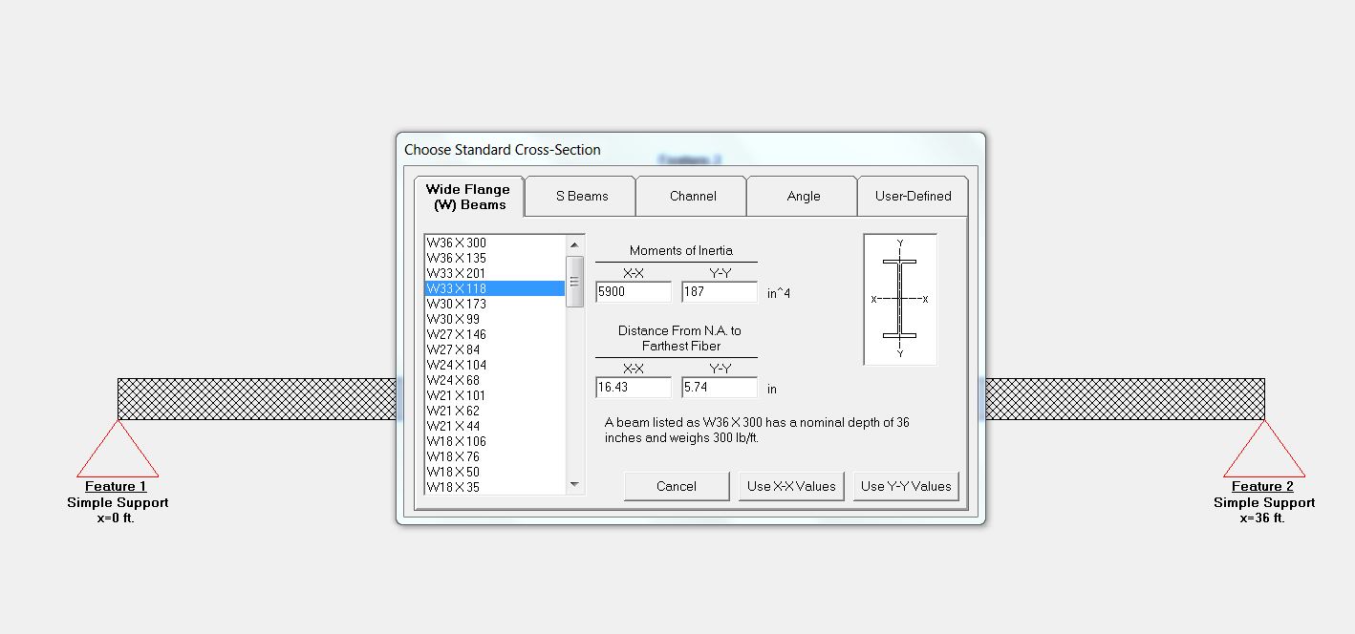The width and height of the screenshot is (1355, 634).
Task: Click the Feature 1 support triangle
Action: point(118,454)
